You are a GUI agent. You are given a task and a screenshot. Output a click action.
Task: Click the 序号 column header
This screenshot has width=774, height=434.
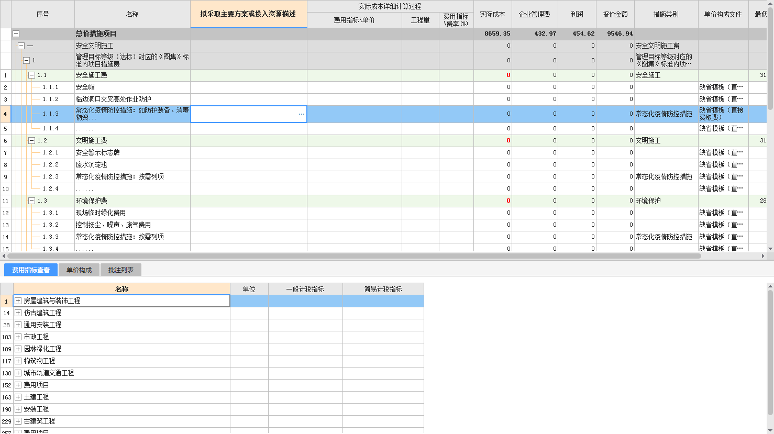click(43, 14)
